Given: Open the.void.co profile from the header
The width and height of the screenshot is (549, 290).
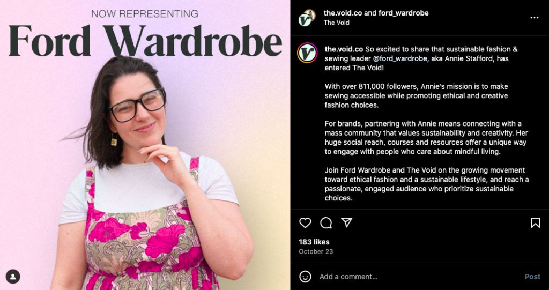Looking at the screenshot, I should (343, 13).
